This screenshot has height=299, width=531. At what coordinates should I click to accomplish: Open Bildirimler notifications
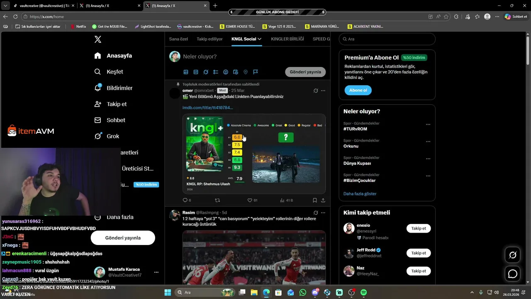tap(114, 88)
